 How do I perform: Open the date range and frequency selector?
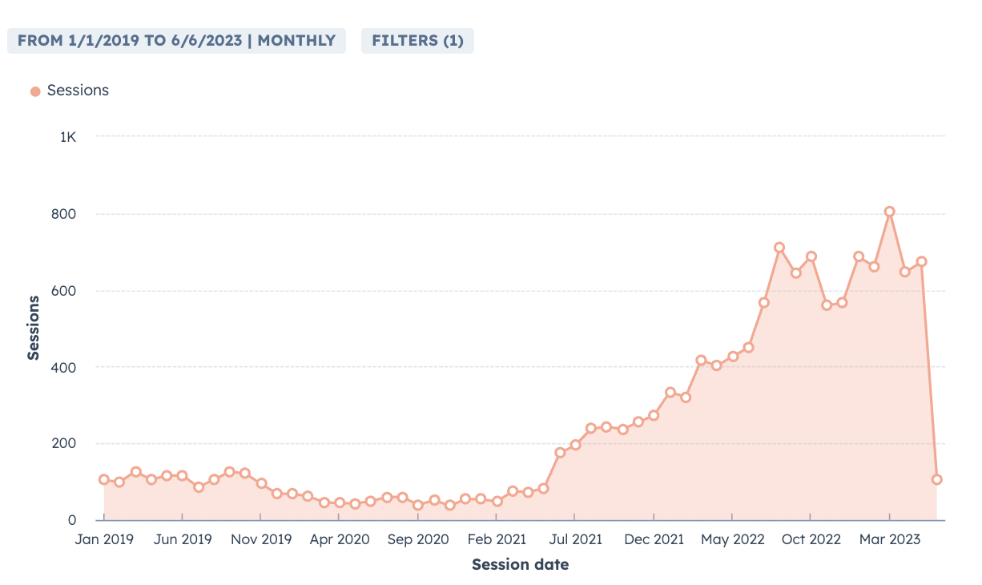[x=176, y=41]
